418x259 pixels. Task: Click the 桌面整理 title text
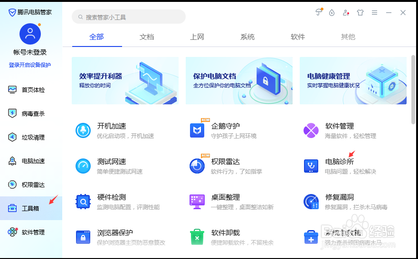226,197
